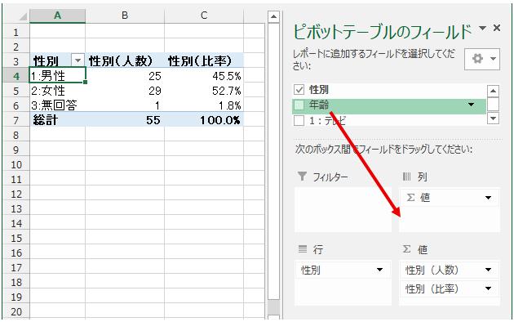The image size is (514, 322).
Task: Close the PivotTable Fields pane
Action: (x=497, y=29)
